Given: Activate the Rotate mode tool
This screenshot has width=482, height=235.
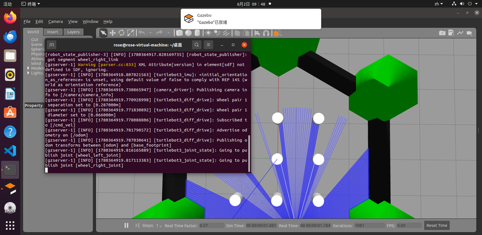Looking at the screenshot, I should (x=122, y=33).
